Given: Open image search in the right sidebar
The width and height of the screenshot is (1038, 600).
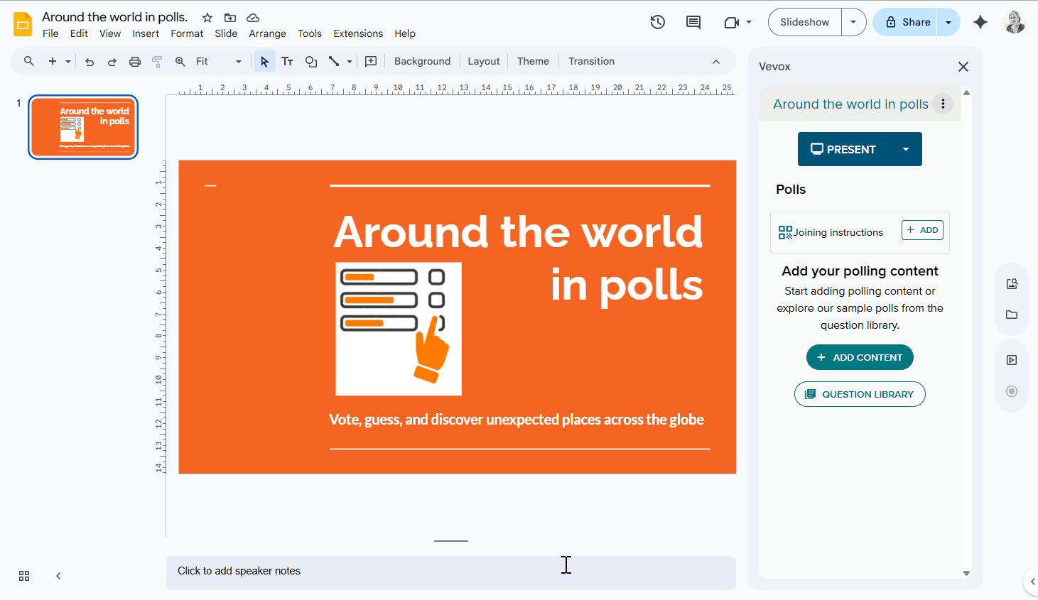Looking at the screenshot, I should tap(1011, 283).
